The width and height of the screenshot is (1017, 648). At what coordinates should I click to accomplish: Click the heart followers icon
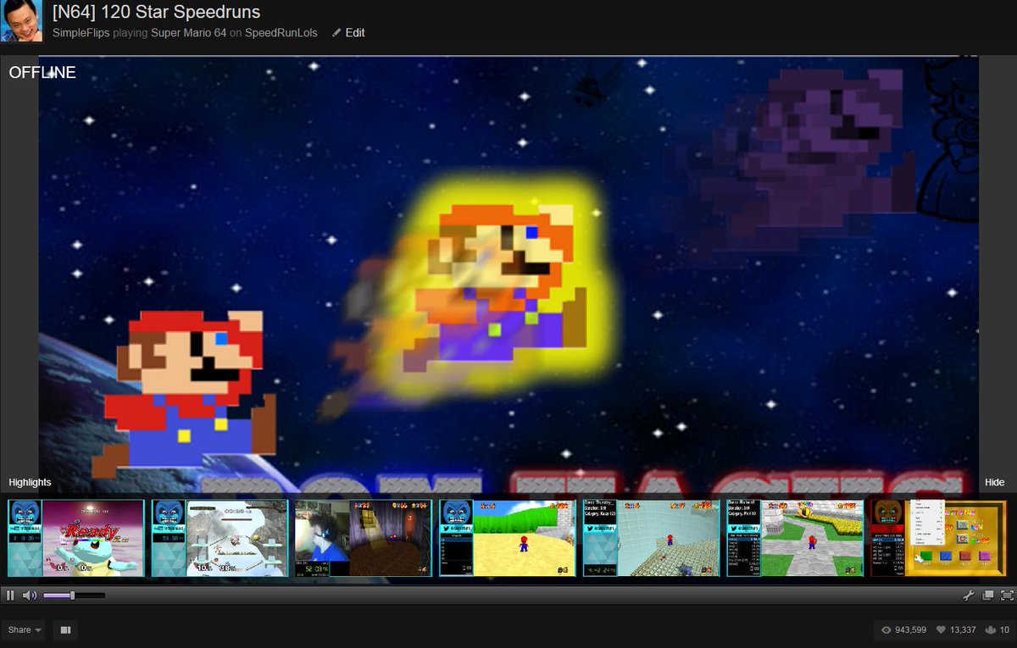pyautogui.click(x=941, y=630)
